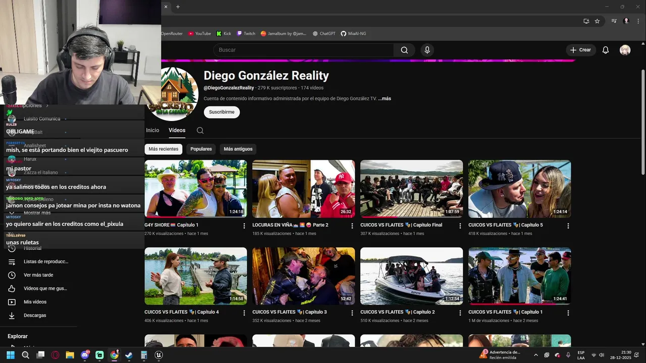Open Windows taskbar search
This screenshot has height=363, width=646.
pyautogui.click(x=25, y=355)
